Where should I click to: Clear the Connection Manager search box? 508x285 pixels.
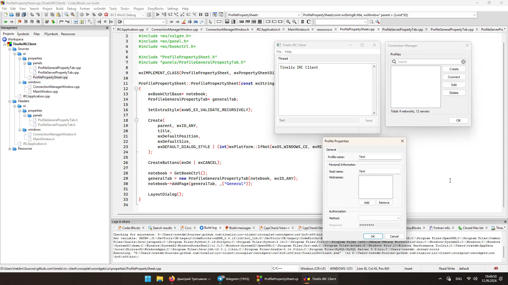tap(463, 62)
